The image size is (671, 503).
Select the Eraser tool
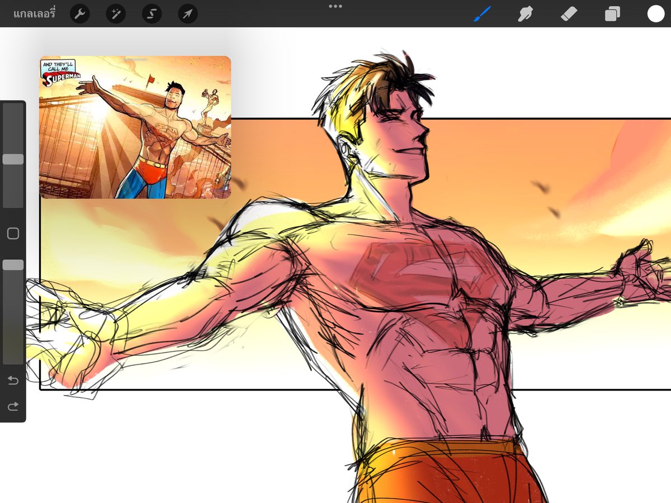pos(569,14)
